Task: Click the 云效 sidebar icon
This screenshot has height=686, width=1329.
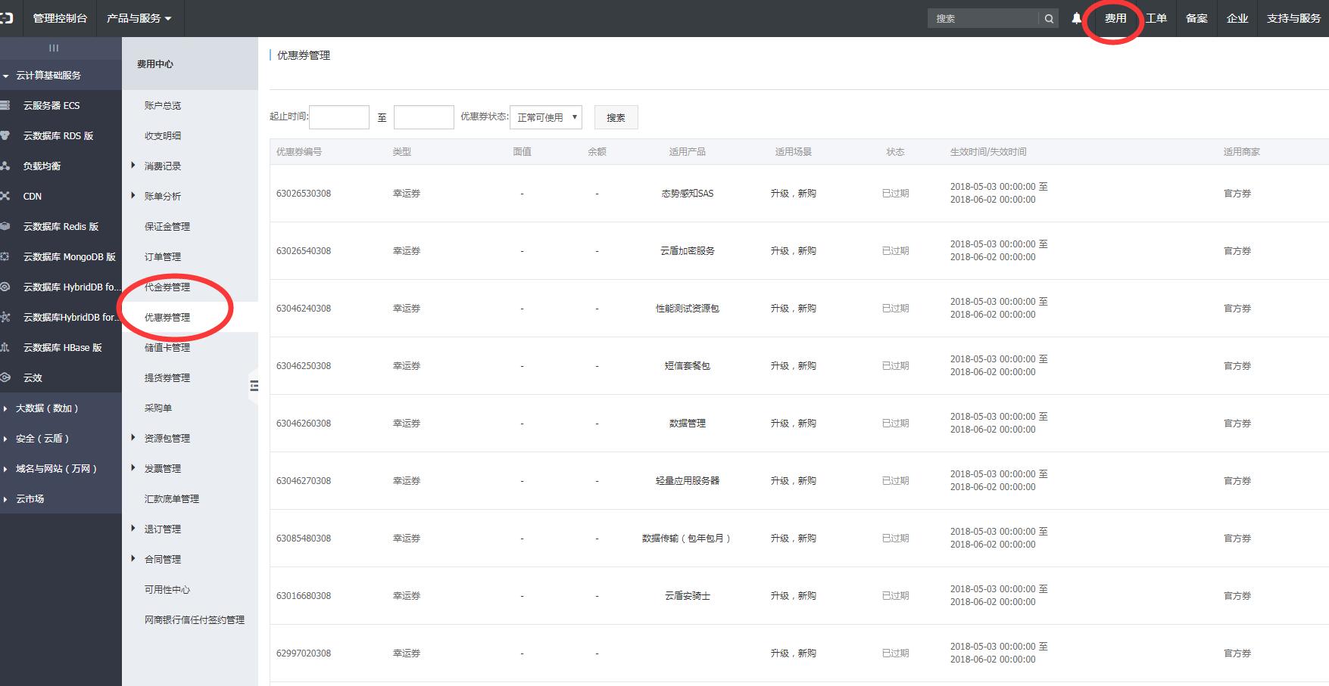Action: click(5, 377)
